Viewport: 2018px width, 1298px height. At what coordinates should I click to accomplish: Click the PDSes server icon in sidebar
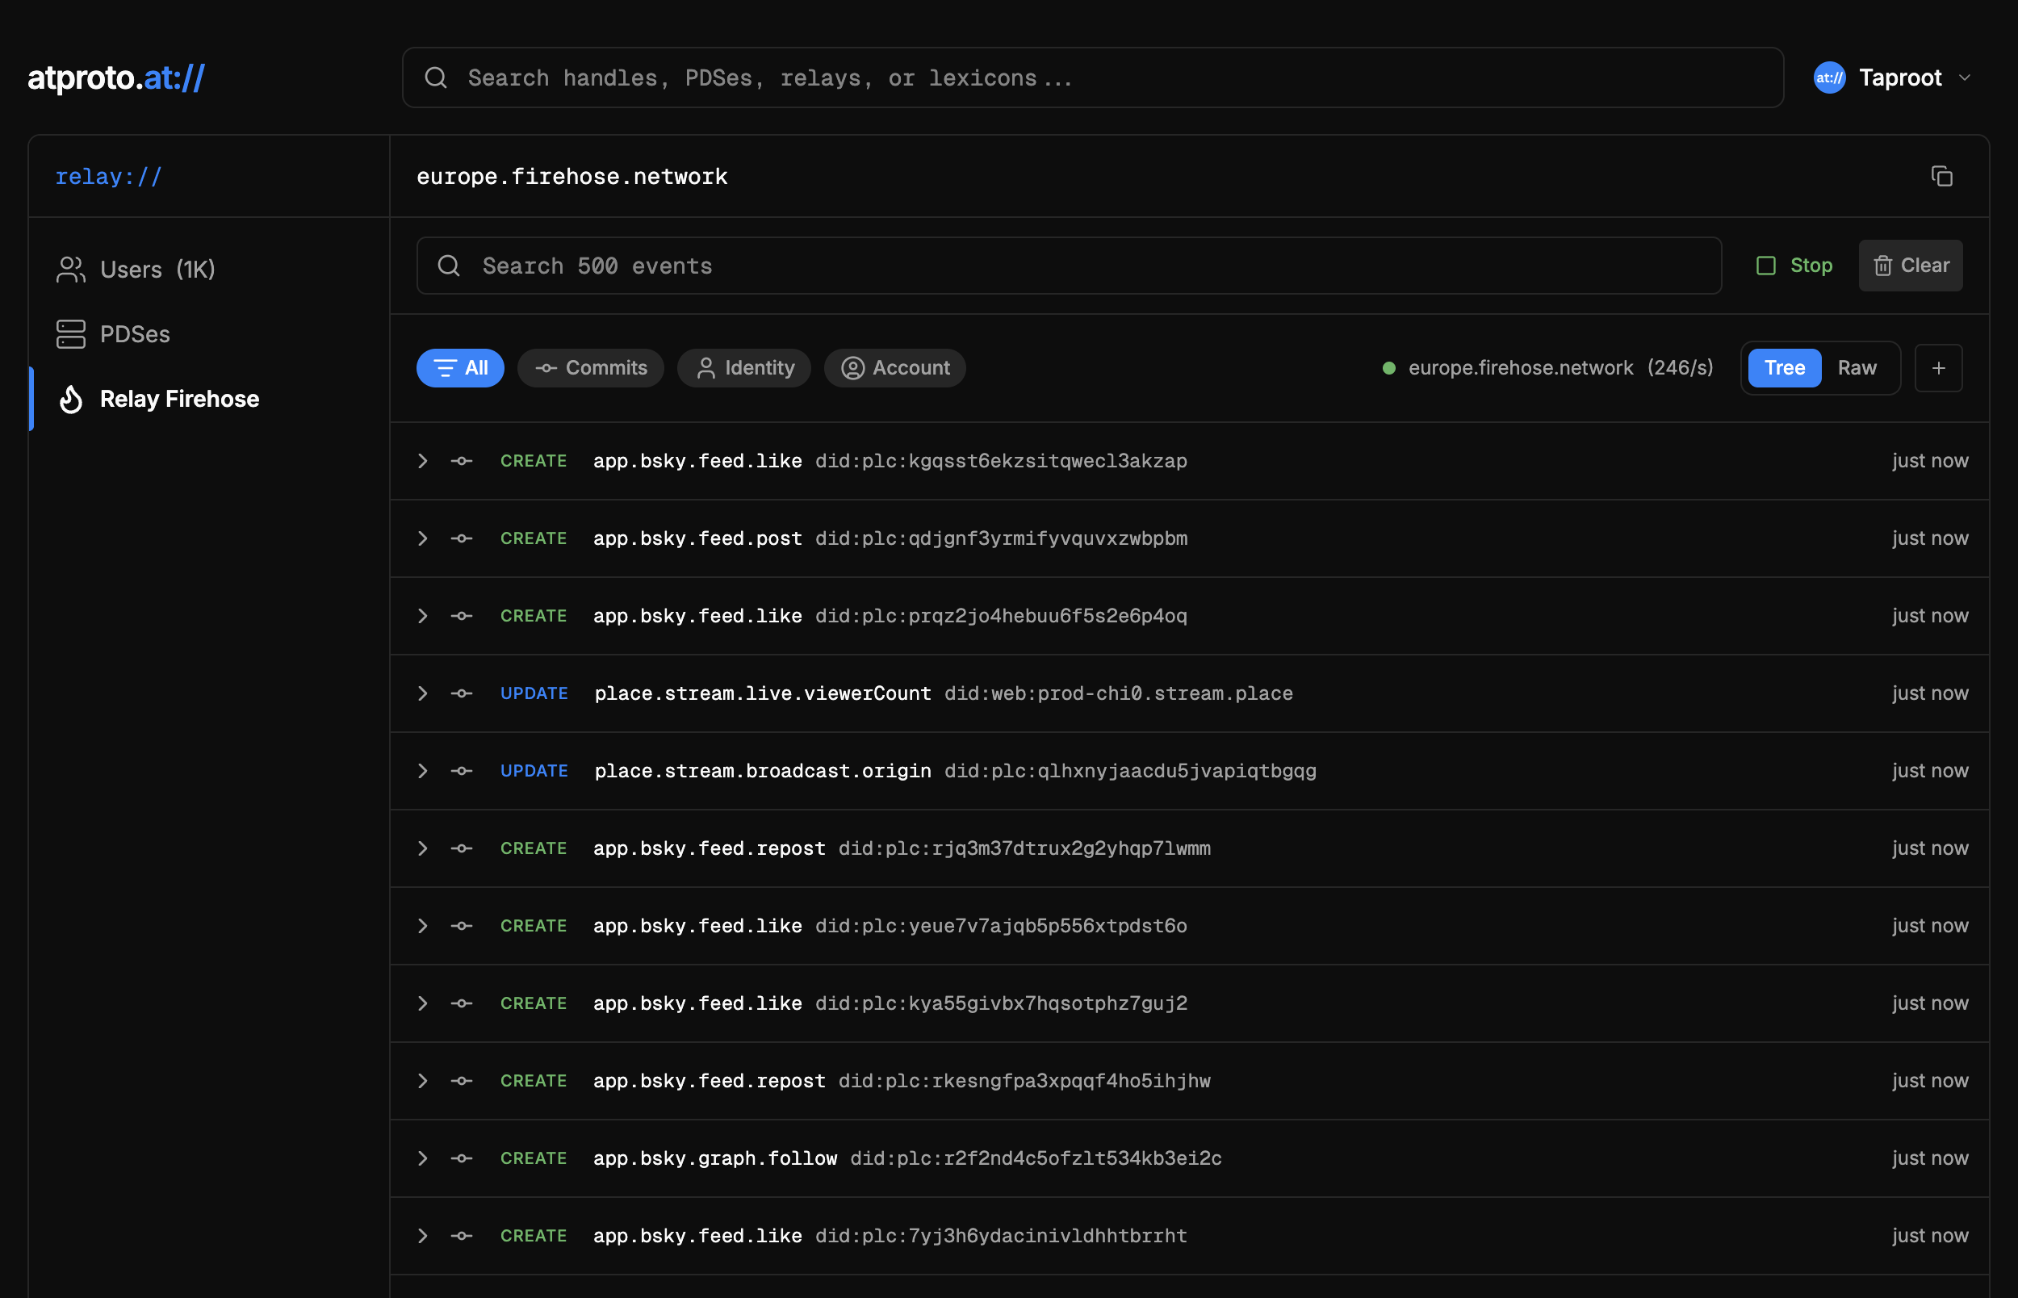tap(71, 333)
